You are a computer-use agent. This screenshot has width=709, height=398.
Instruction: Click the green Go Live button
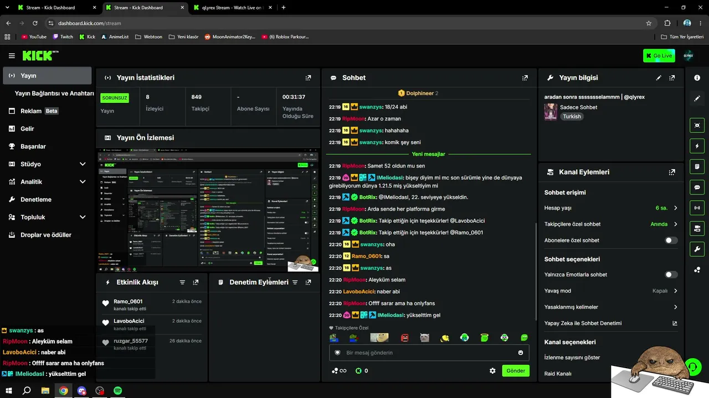click(659, 56)
